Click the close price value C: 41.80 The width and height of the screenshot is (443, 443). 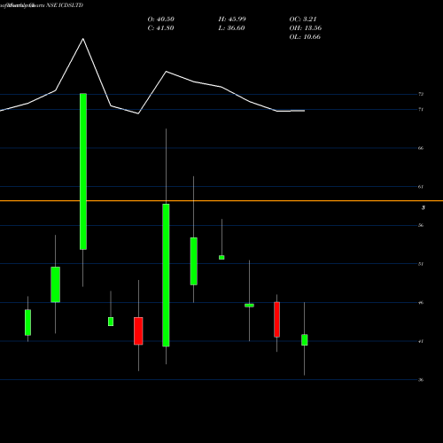[x=160, y=28]
